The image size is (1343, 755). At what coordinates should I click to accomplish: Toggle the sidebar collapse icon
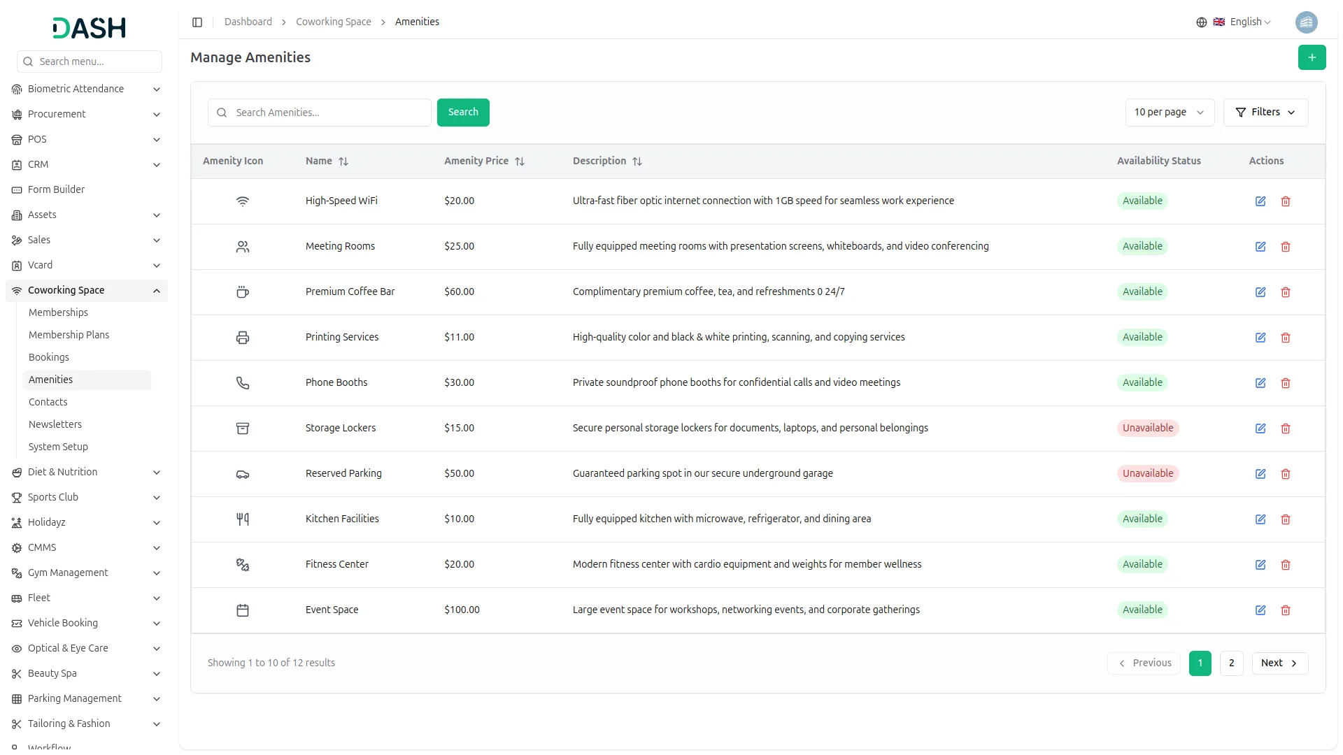tap(197, 22)
